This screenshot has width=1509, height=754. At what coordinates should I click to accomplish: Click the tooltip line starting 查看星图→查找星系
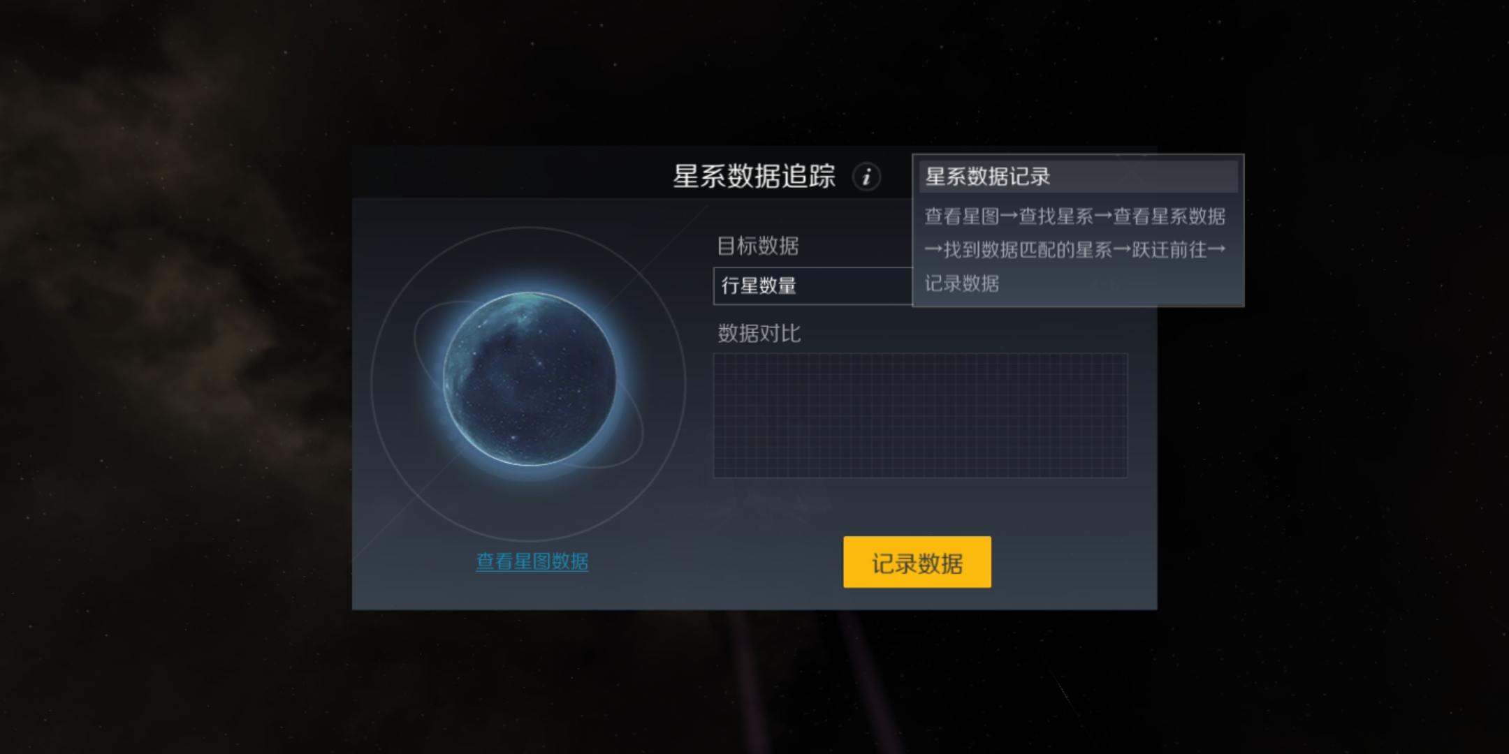coord(1075,216)
